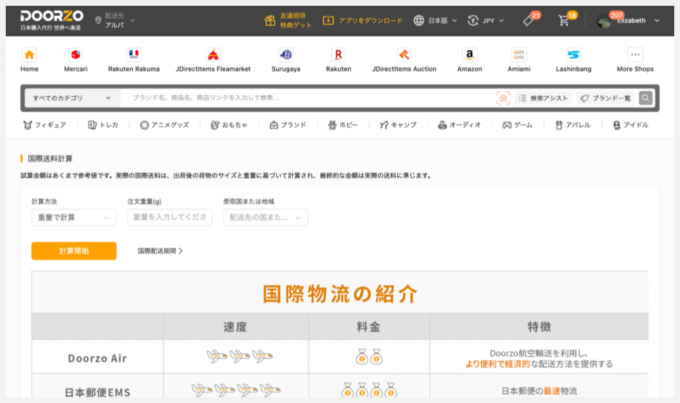
Task: Click the magnifier search button
Action: (x=645, y=98)
